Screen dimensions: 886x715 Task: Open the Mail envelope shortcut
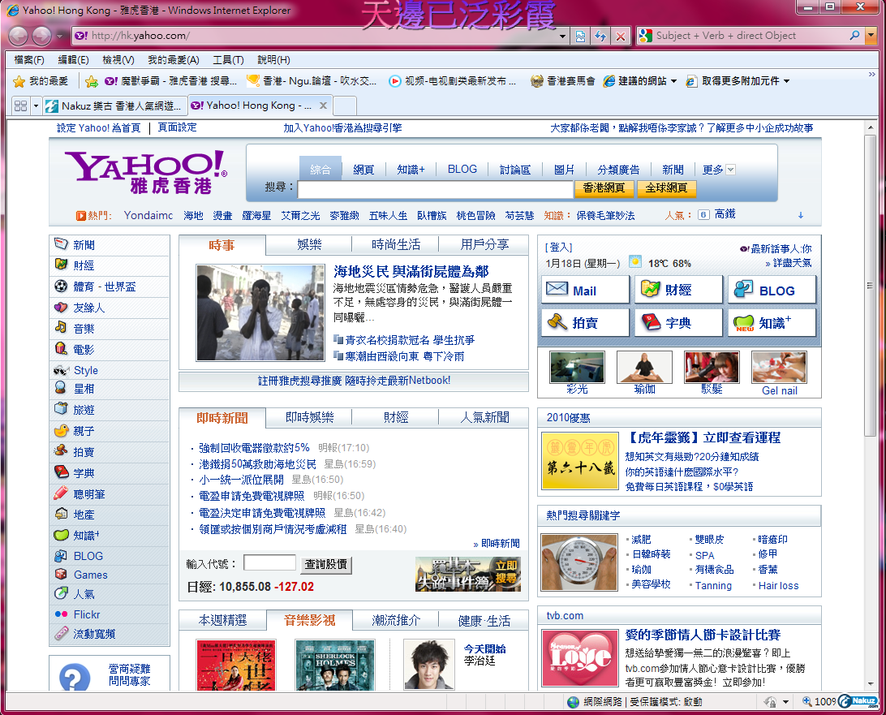(585, 290)
